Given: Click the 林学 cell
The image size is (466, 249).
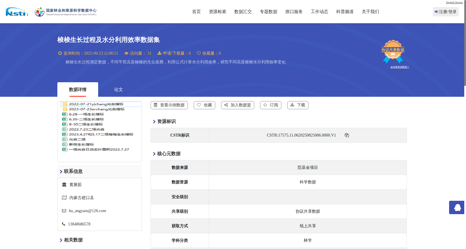Looking at the screenshot, I should (x=308, y=241).
